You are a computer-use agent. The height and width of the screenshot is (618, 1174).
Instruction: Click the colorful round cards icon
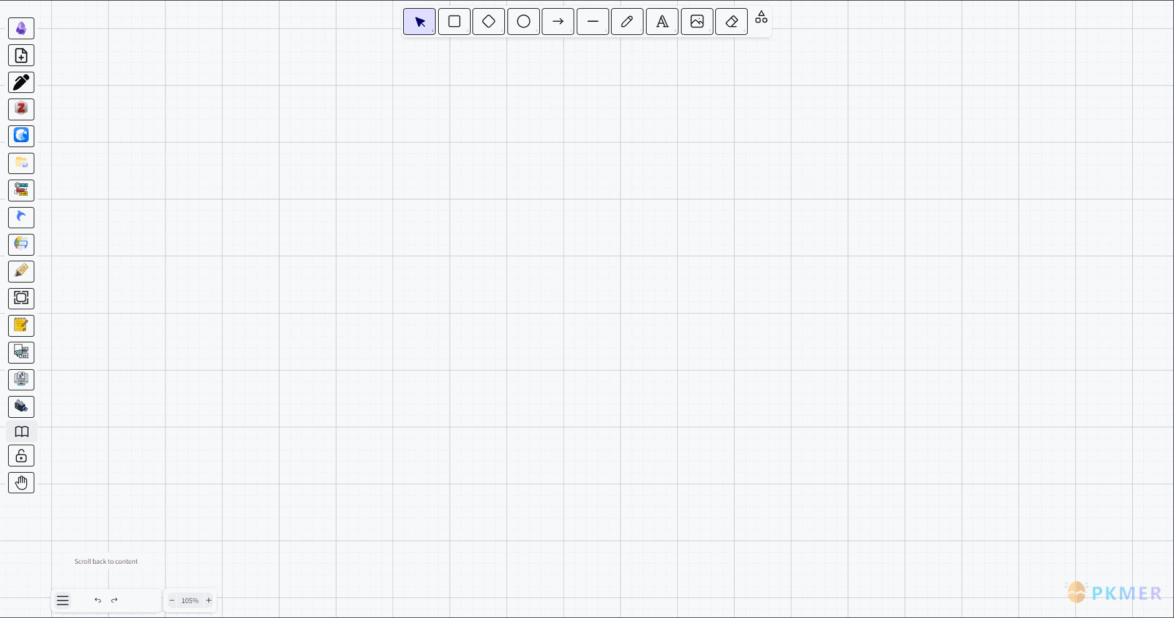click(x=21, y=244)
